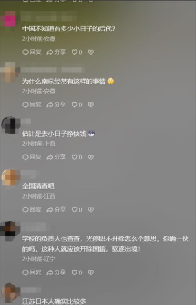Share the 估计是去小日子挣快钱 comment
196x305 pixels.
56,157
